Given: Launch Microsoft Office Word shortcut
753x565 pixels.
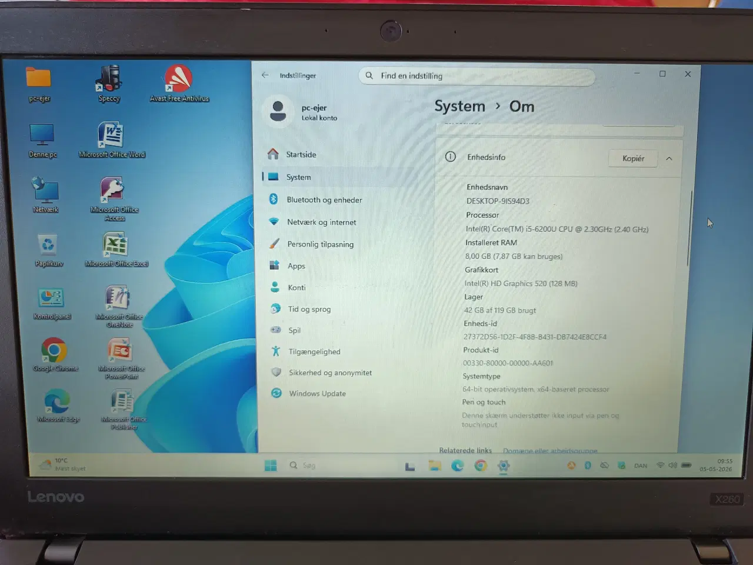Looking at the screenshot, I should 112,140.
